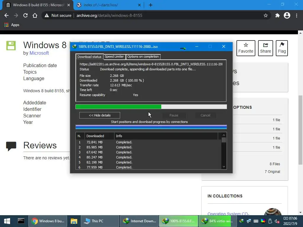Go forward in Chrome browser

[x=16, y=15]
